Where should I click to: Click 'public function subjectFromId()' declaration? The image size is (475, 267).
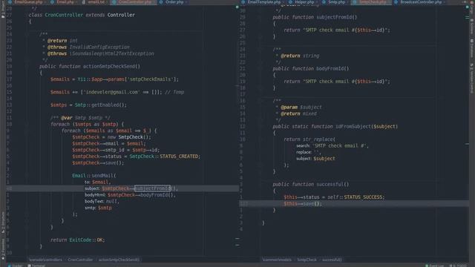coord(315,17)
